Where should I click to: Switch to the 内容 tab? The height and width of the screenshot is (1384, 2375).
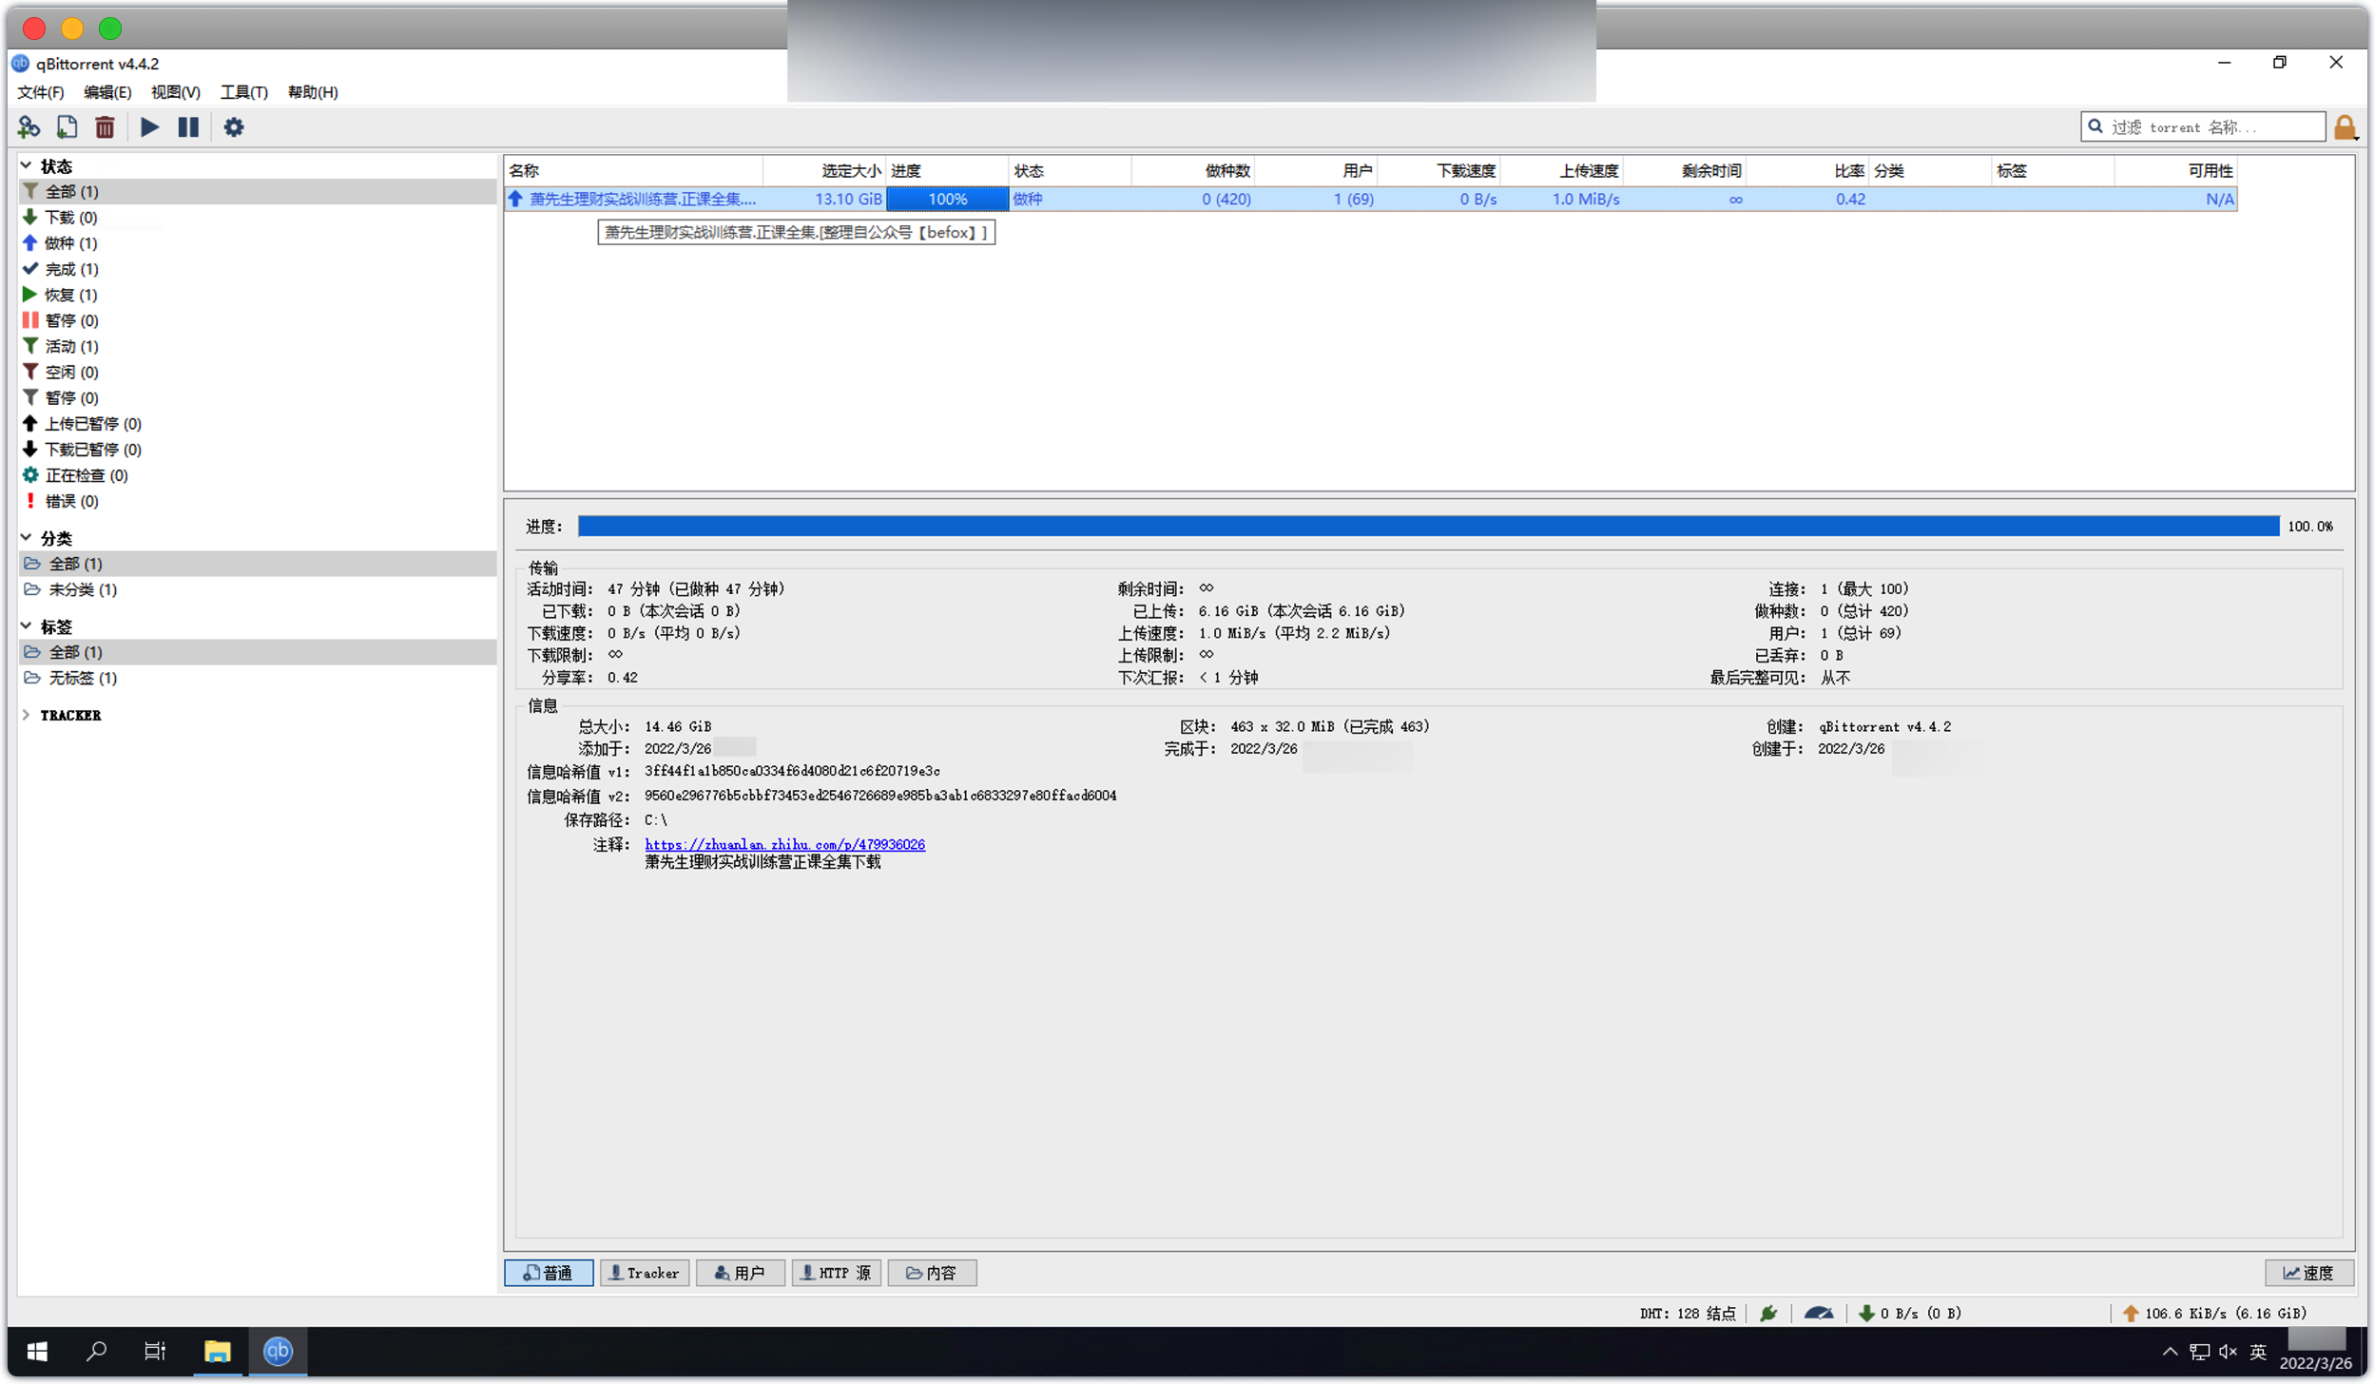[932, 1273]
